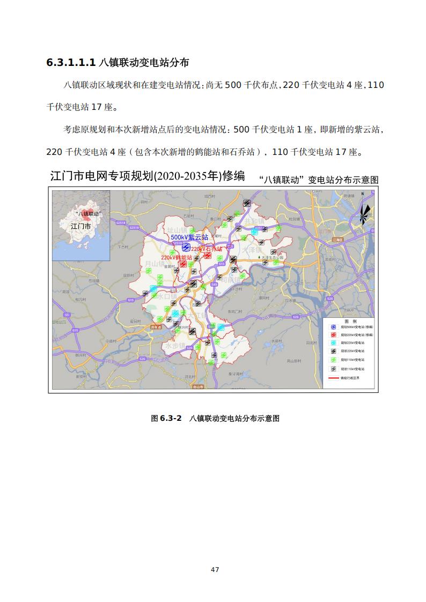Select legend icon for 规划500kV变电站(修编)

pos(333,326)
